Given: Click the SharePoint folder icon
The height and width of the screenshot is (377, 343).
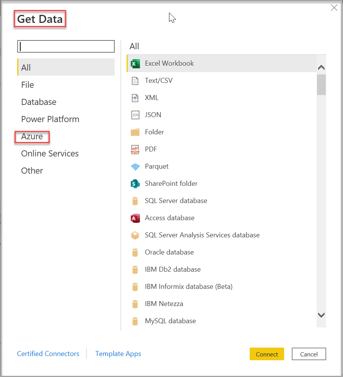Looking at the screenshot, I should [135, 184].
